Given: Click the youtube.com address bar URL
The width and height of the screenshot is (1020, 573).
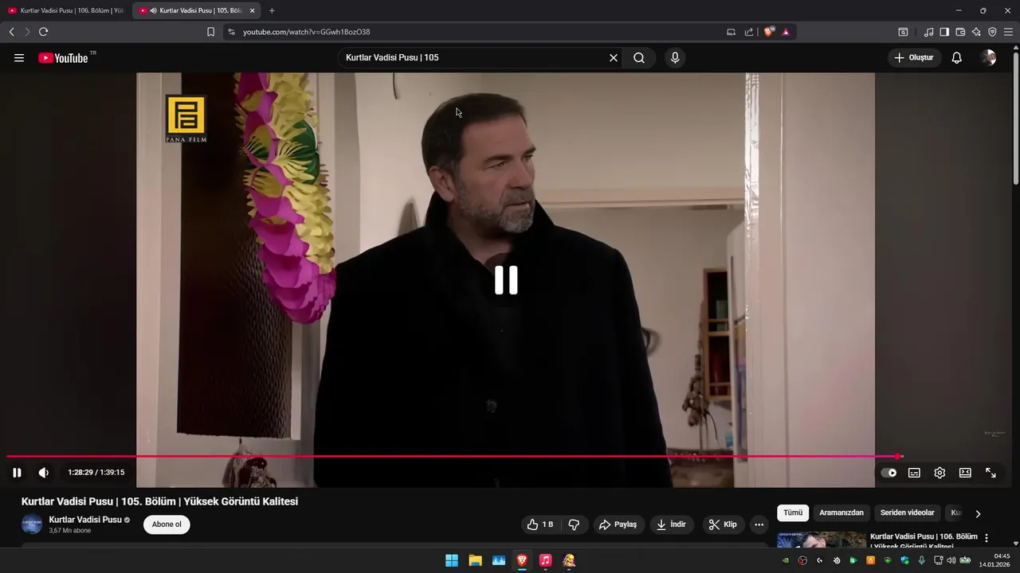Looking at the screenshot, I should (307, 32).
